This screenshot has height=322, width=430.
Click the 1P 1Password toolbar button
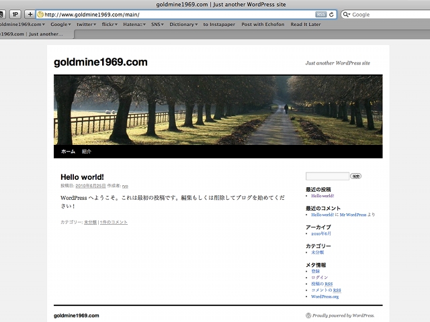pyautogui.click(x=15, y=15)
